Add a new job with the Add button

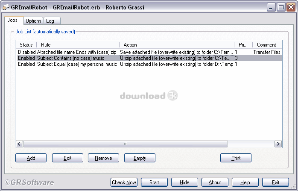tap(31, 158)
